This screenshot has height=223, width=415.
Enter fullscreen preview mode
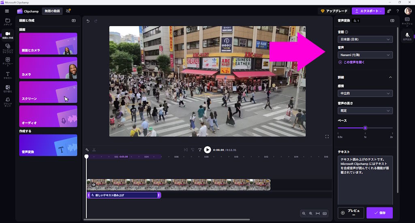coord(327,137)
